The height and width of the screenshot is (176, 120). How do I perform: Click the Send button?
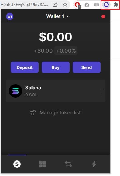[87, 67]
